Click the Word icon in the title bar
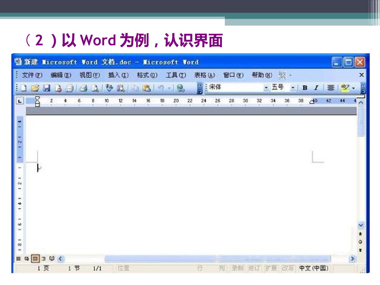 pos(18,62)
